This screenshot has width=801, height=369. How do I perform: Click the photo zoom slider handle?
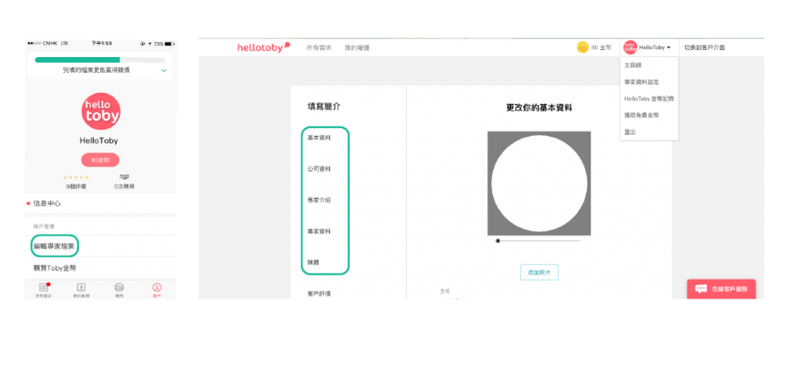click(x=498, y=241)
